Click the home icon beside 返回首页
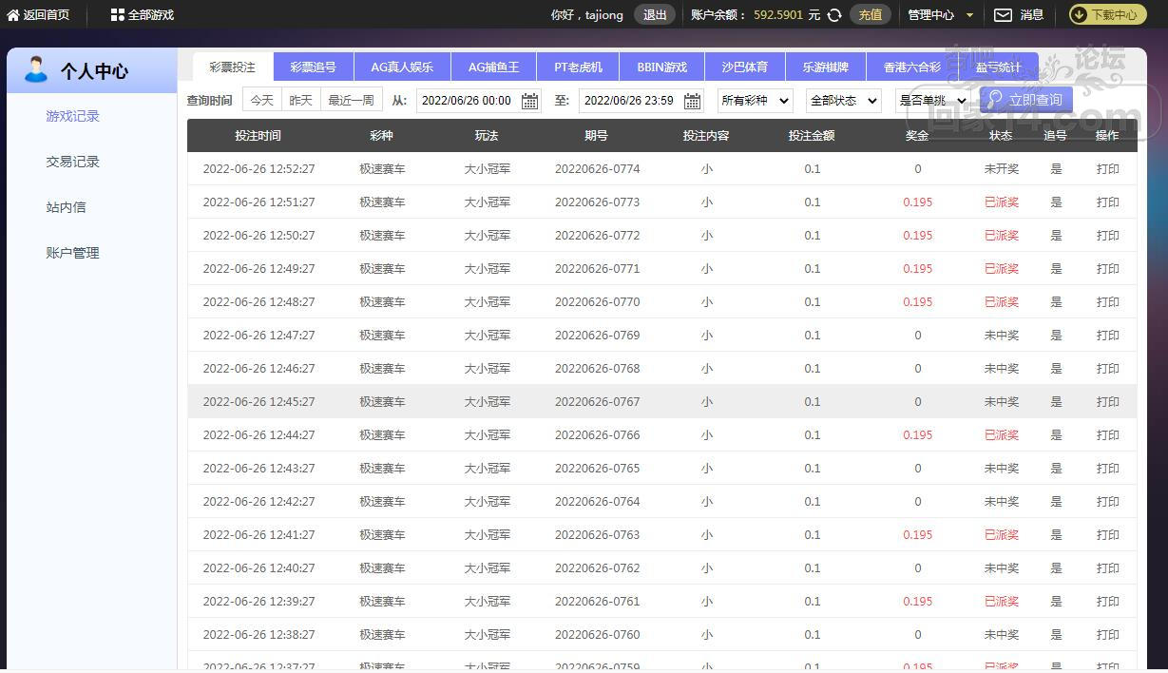 coord(13,15)
